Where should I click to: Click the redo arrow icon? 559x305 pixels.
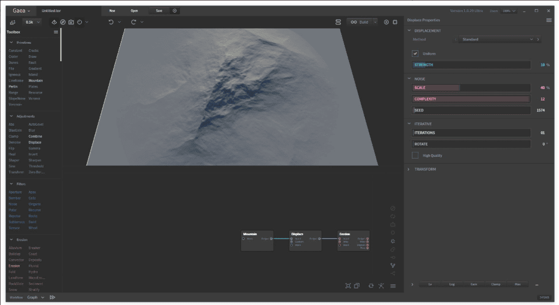(133, 22)
